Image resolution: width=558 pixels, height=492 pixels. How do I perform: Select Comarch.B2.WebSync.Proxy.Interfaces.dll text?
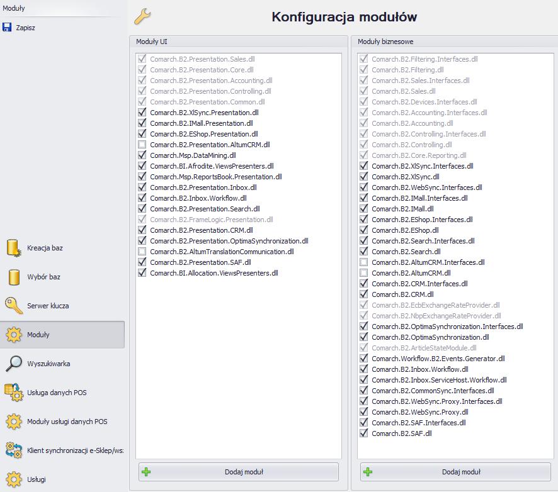click(x=437, y=401)
